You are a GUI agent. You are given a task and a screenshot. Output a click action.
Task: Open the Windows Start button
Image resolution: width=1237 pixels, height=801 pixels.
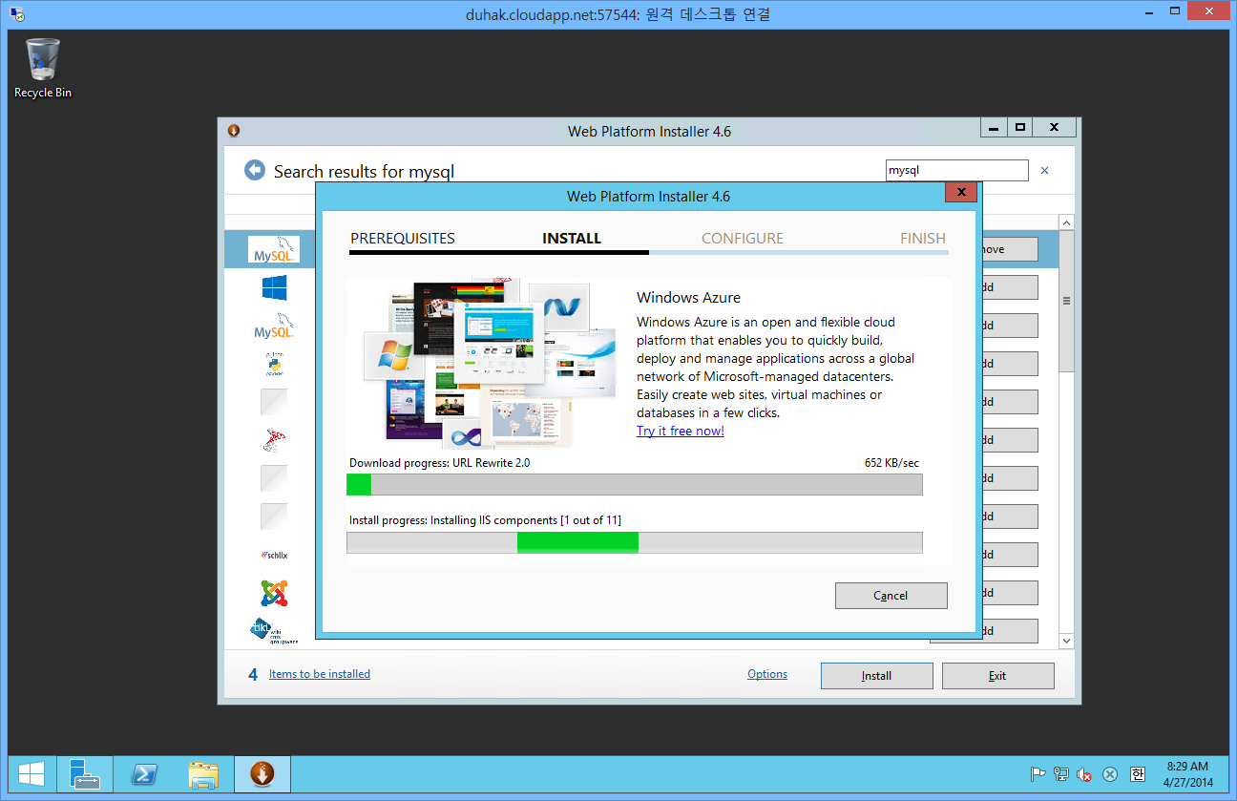tap(32, 774)
